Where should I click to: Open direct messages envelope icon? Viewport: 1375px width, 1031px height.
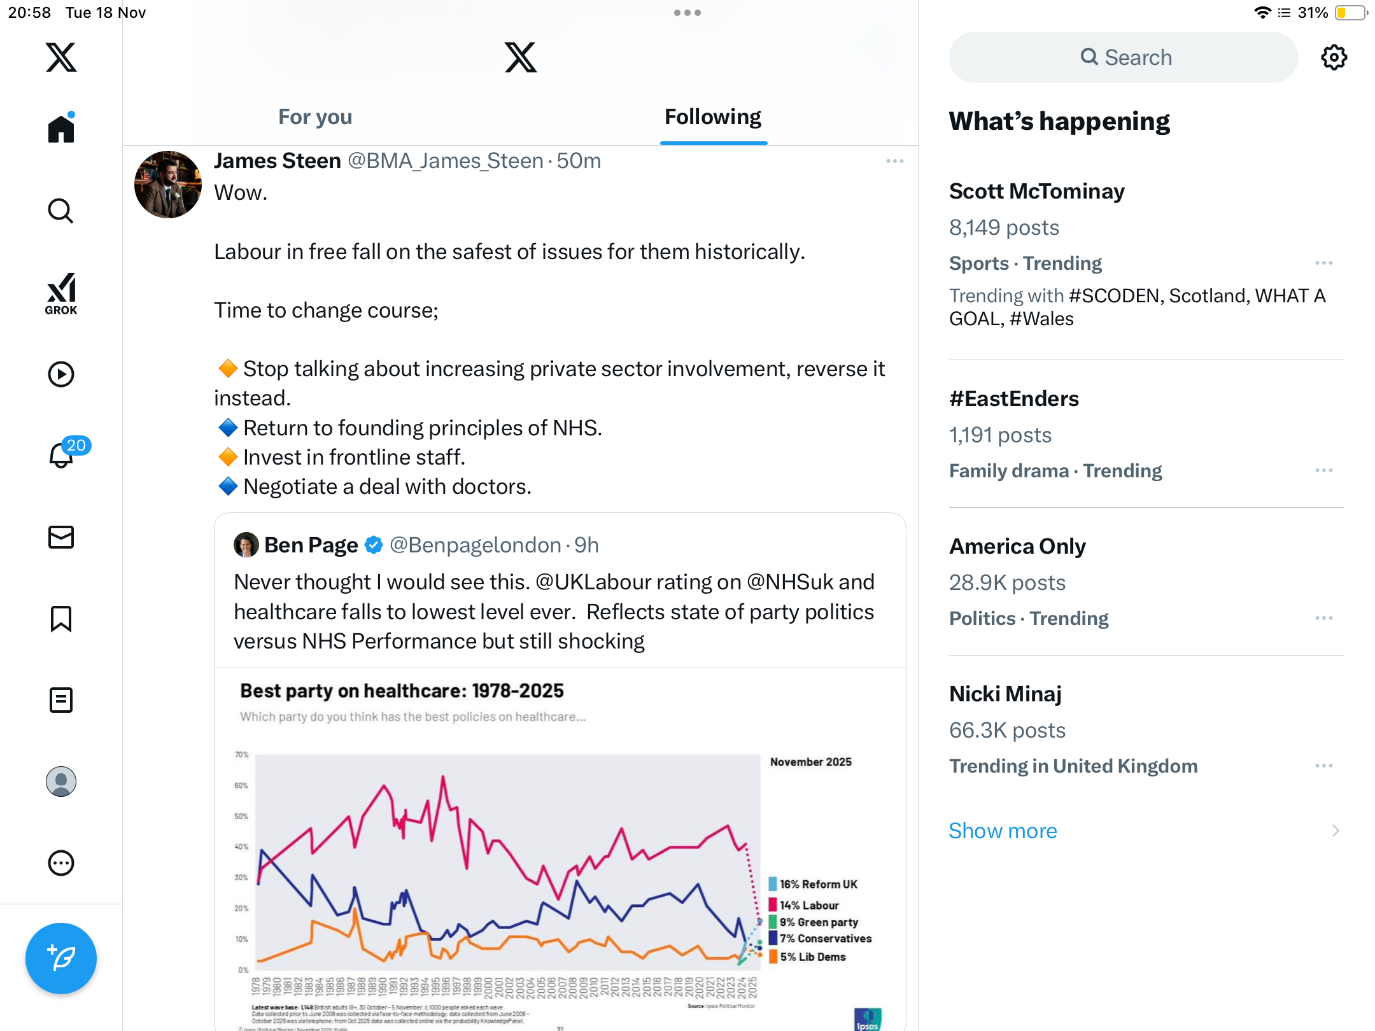click(61, 537)
